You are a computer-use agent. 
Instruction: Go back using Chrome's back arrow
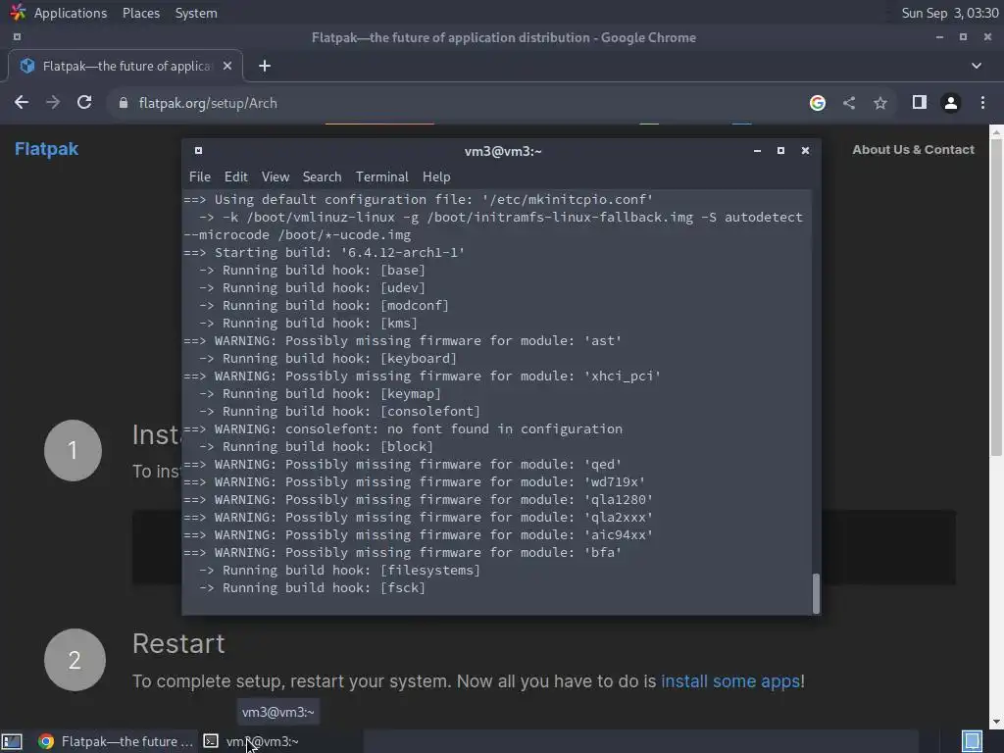22,102
